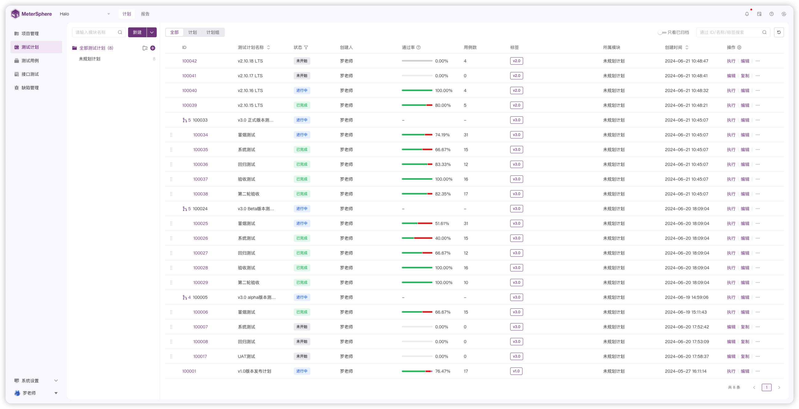Collapse the plan group 100024 children

(x=186, y=209)
